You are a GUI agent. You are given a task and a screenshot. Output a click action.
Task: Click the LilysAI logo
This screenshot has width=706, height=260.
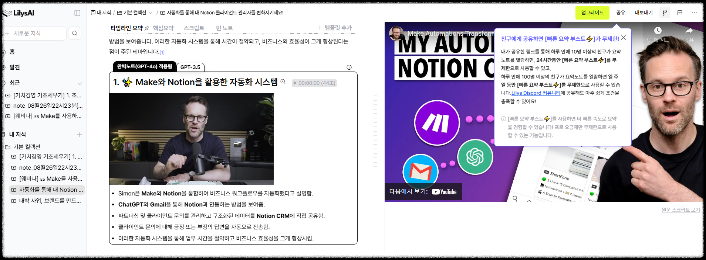(18, 13)
